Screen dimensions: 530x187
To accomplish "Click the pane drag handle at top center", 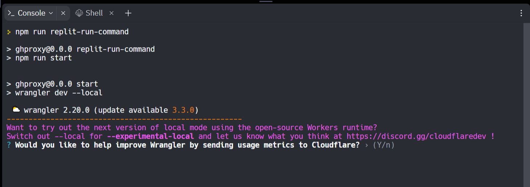I will 266,1.
